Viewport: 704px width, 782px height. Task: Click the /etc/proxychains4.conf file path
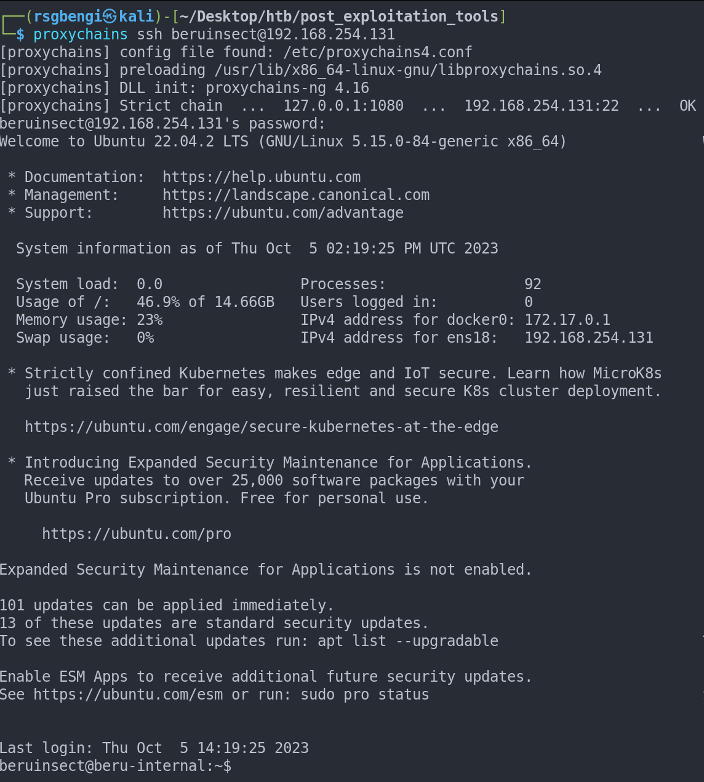[378, 52]
